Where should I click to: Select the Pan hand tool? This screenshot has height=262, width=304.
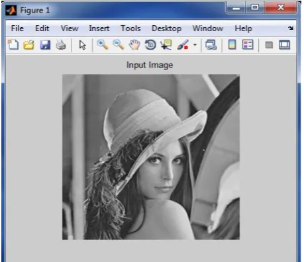134,45
